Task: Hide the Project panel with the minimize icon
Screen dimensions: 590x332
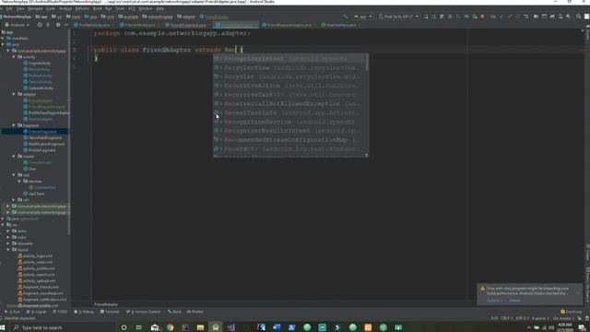Action: 66,25
